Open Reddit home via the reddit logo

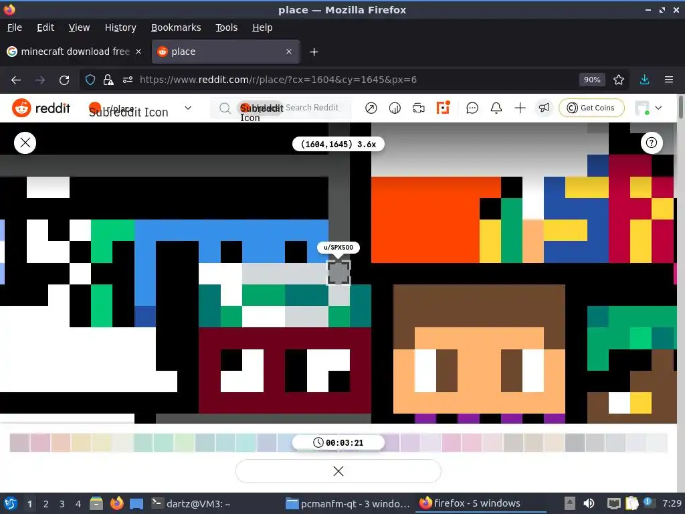pos(41,108)
